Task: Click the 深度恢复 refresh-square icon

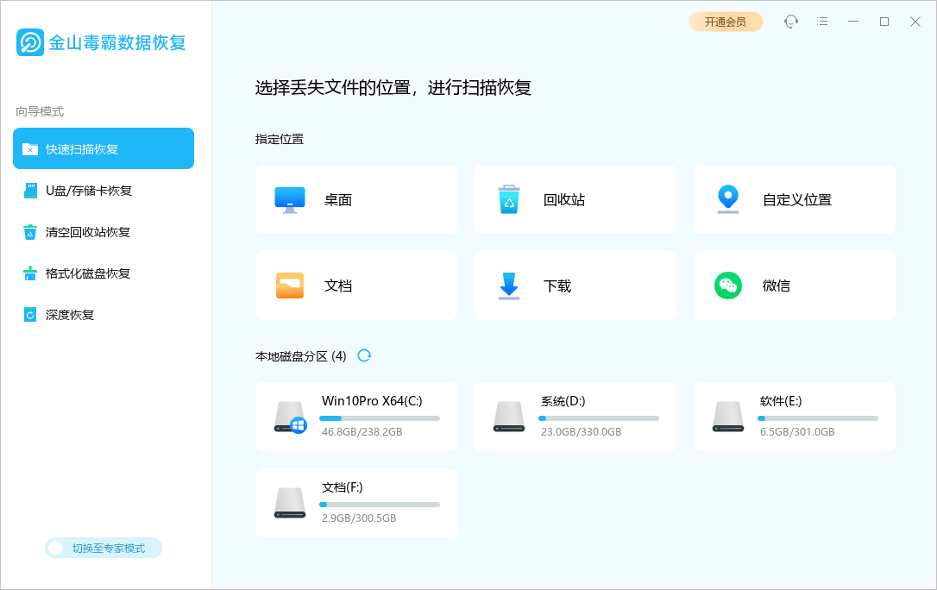Action: [x=30, y=315]
